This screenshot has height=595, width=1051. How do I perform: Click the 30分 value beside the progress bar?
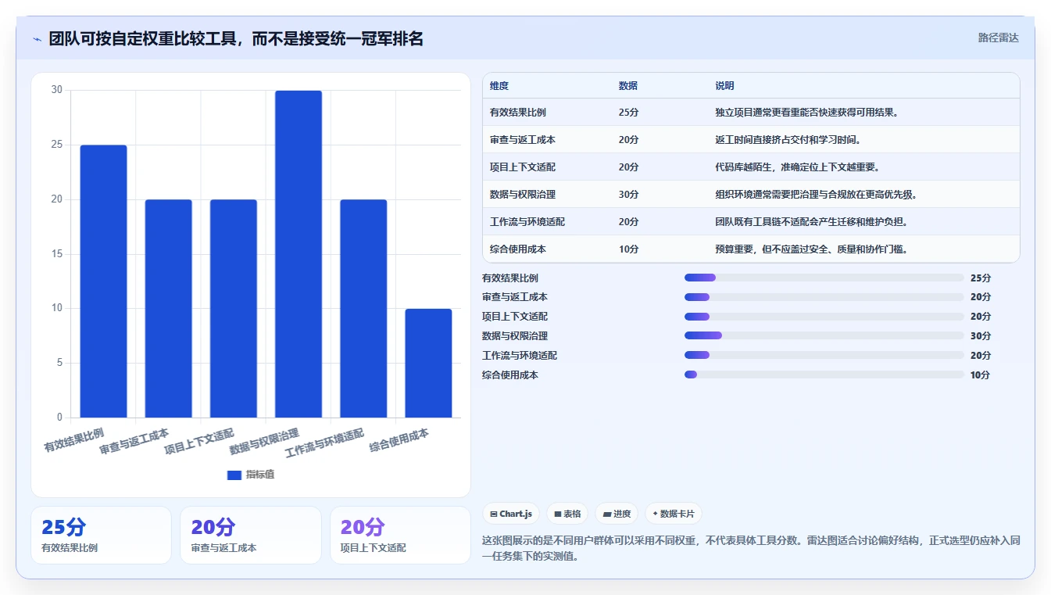[x=981, y=336]
